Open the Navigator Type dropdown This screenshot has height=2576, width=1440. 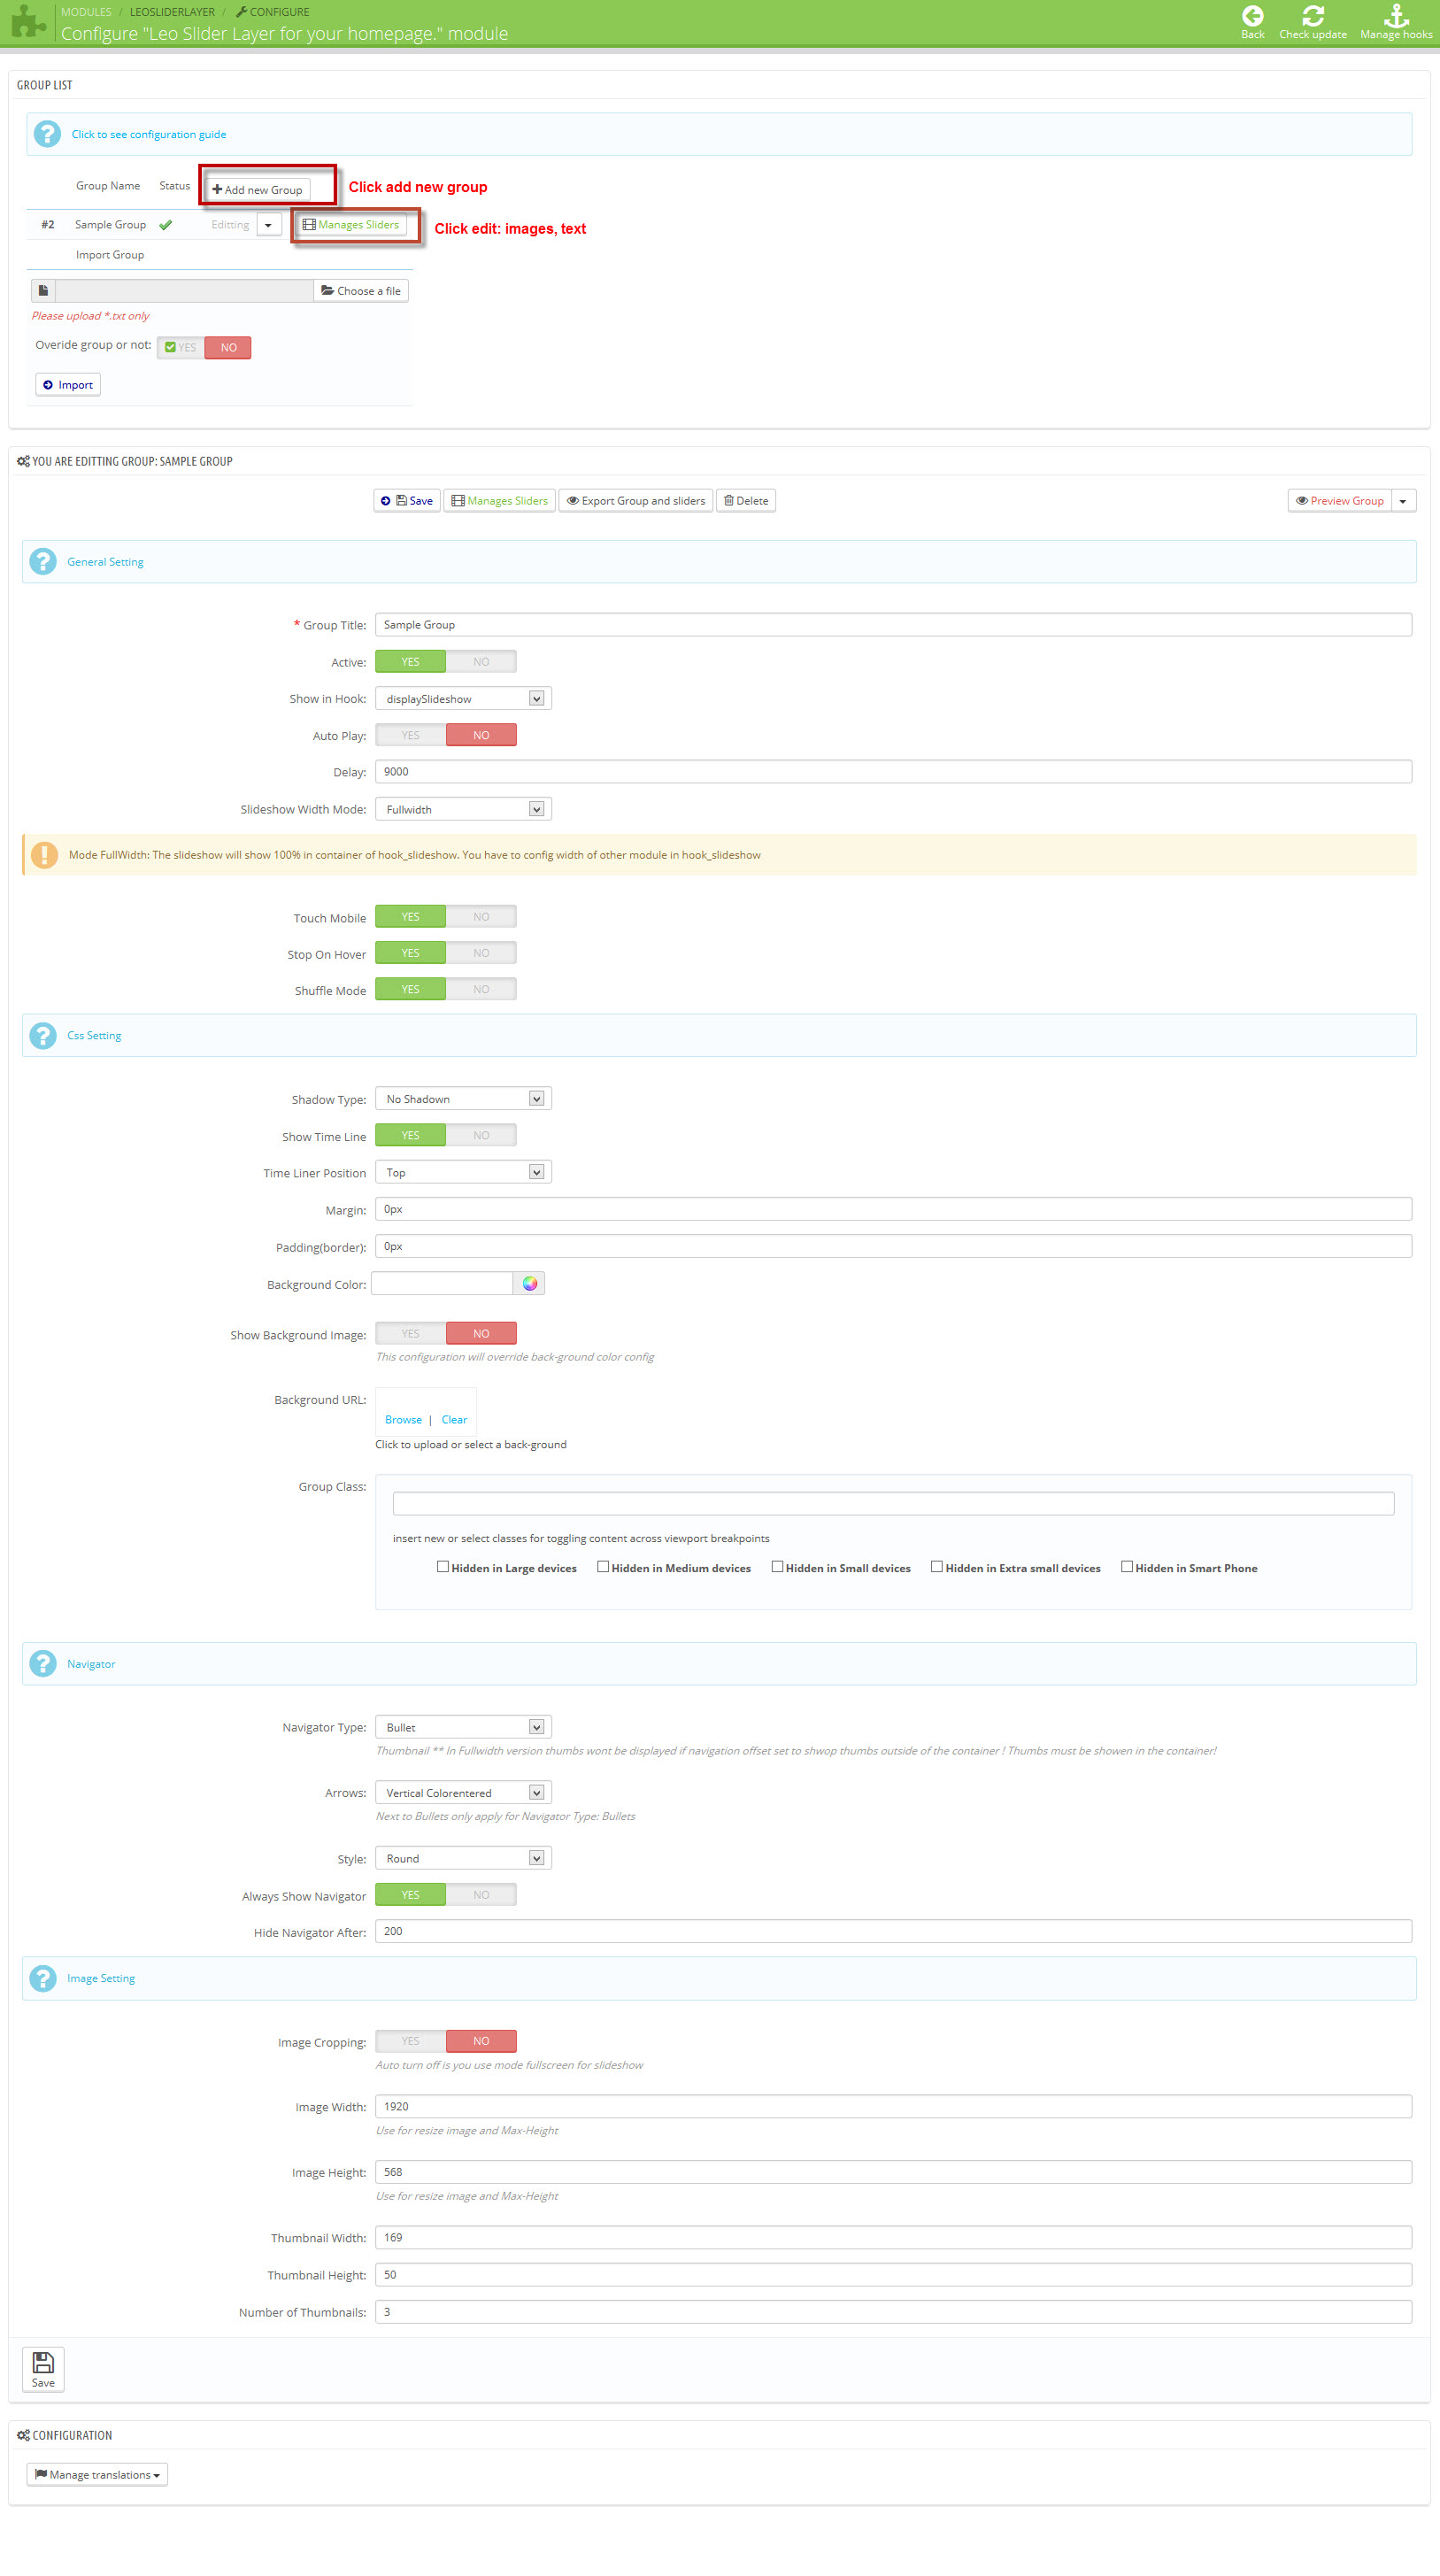(463, 1727)
